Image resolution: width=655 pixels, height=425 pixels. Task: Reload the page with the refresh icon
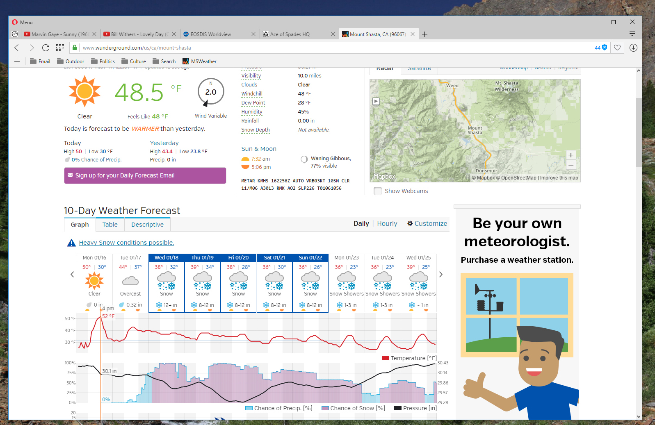click(x=46, y=48)
